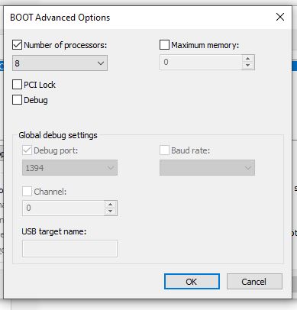
Task: Enable the Maximum memory checkbox
Action: click(164, 45)
